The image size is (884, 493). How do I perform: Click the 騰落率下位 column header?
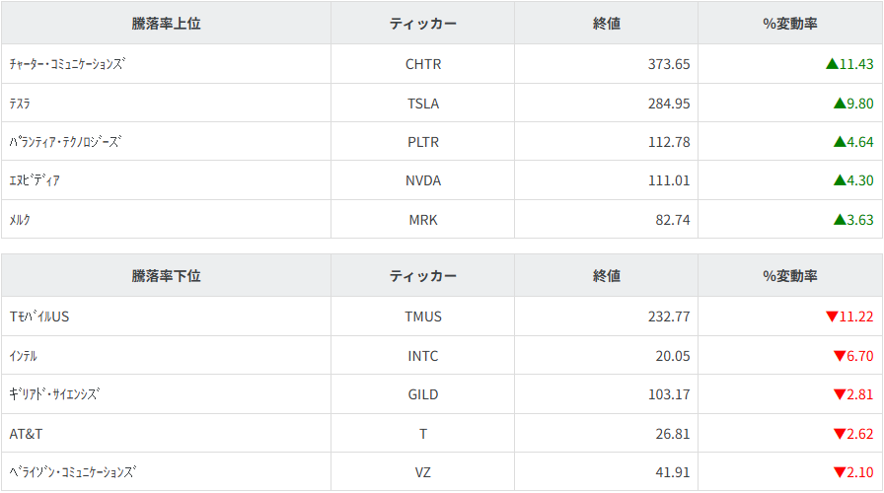[x=166, y=276]
